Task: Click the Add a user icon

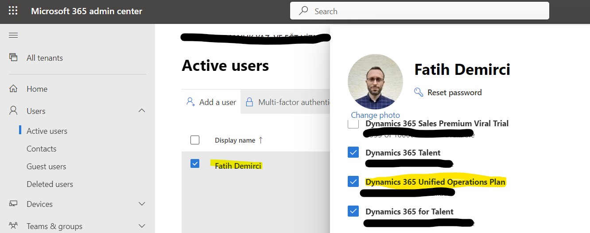Action: [x=190, y=102]
